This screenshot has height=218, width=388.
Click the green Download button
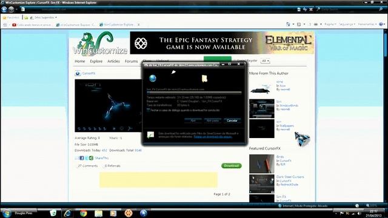coord(232,166)
